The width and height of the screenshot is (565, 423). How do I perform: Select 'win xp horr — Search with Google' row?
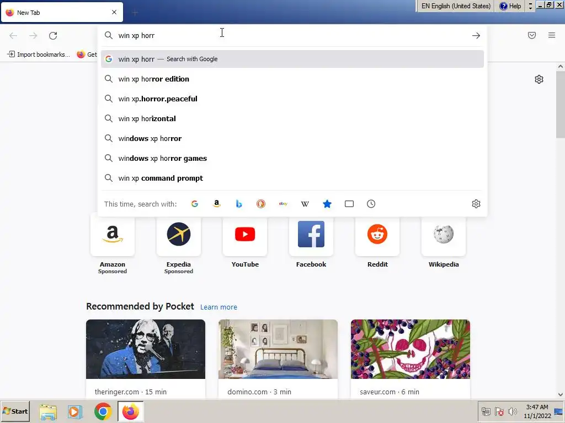point(292,59)
